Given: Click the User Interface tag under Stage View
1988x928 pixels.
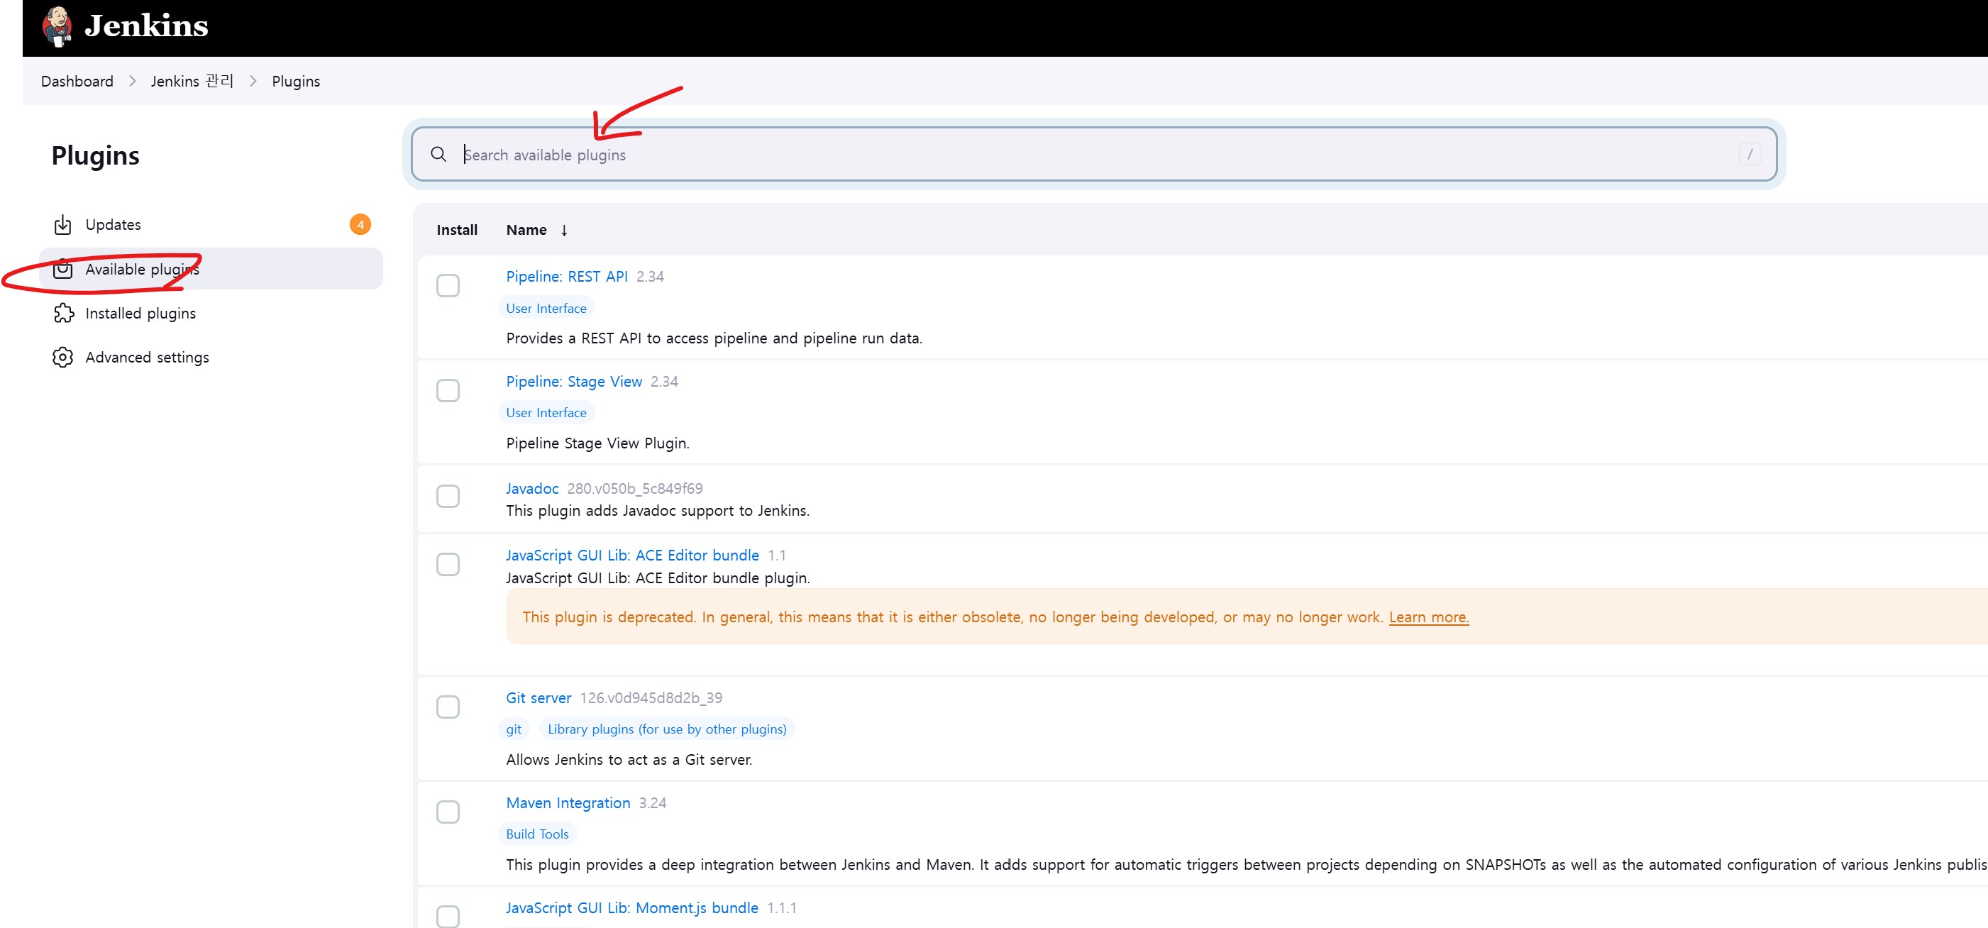Looking at the screenshot, I should pos(546,413).
